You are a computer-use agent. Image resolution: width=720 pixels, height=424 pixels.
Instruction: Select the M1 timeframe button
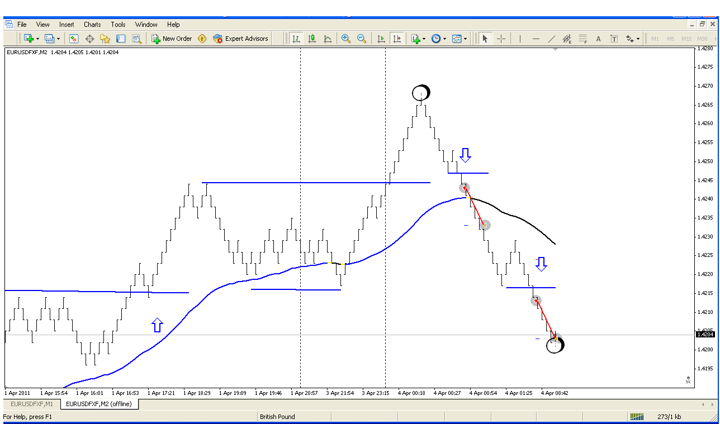click(x=655, y=39)
